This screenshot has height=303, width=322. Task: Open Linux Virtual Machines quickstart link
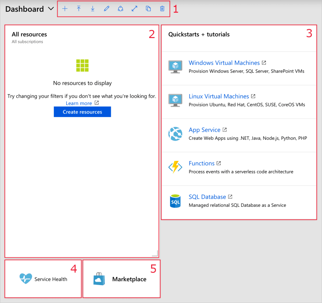219,96
